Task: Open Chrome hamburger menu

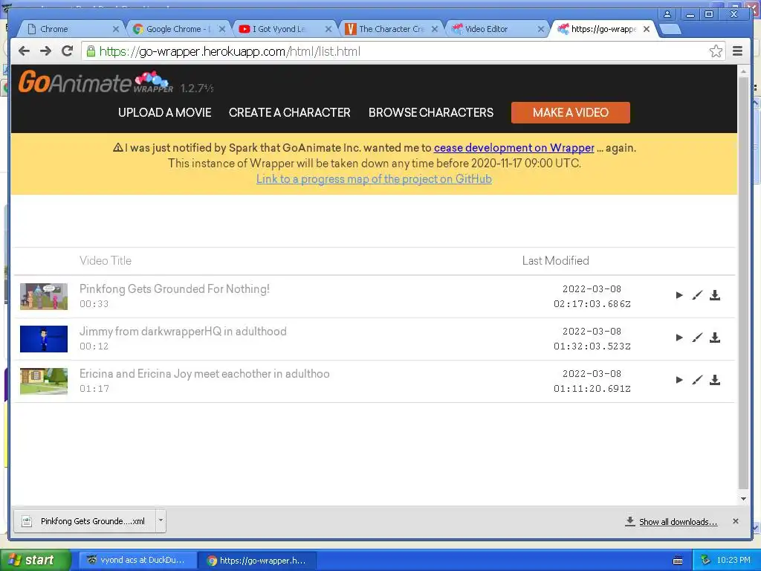Action: 738,51
